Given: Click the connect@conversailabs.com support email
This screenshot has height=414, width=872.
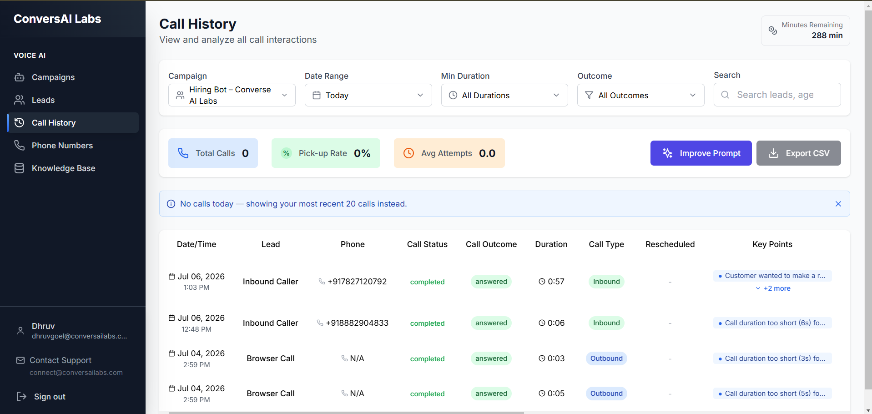Looking at the screenshot, I should click(x=76, y=373).
